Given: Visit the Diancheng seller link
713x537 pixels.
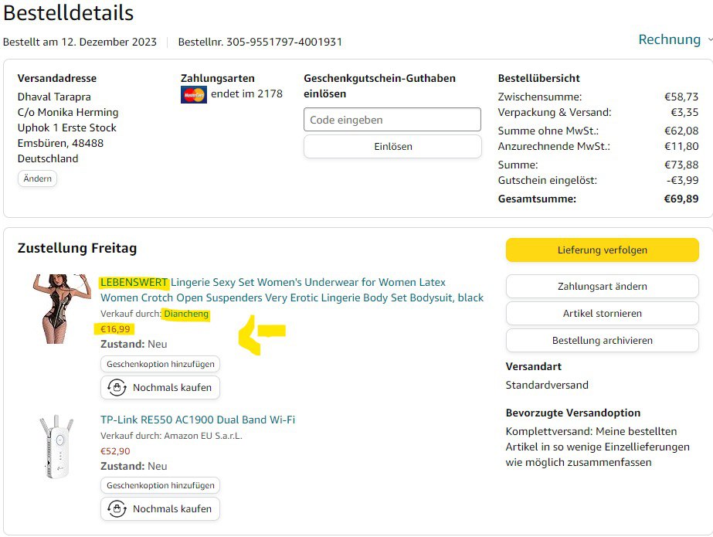Looking at the screenshot, I should point(186,314).
